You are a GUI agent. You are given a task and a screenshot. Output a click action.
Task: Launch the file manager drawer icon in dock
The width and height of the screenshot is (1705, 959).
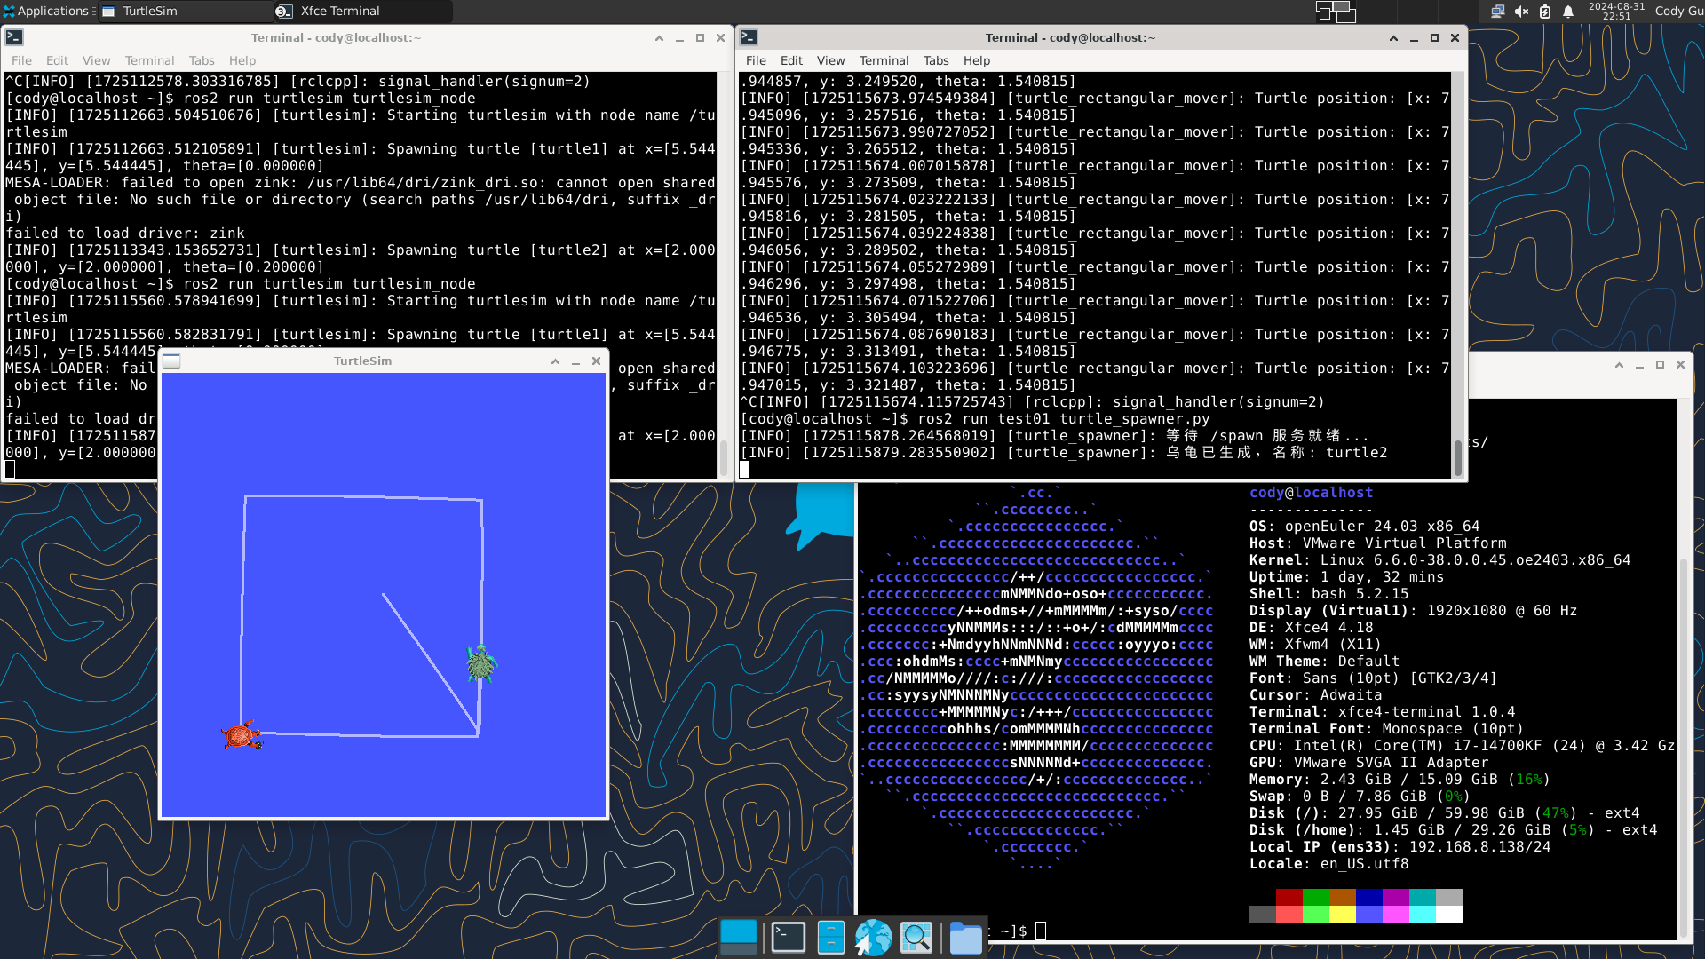[x=830, y=937]
